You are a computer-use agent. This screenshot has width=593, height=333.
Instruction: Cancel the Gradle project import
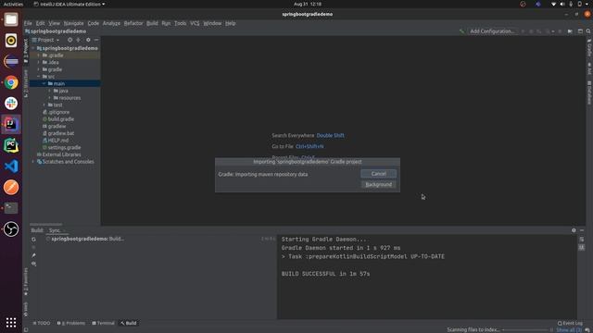[x=379, y=174]
